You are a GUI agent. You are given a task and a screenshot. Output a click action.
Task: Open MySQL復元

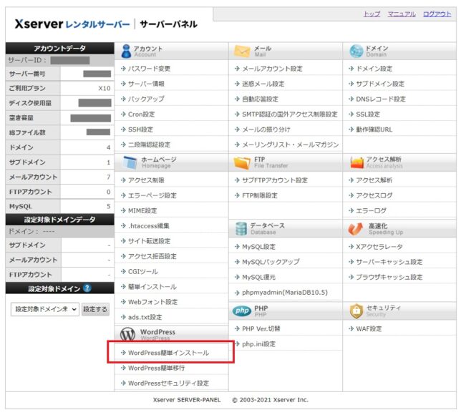[258, 277]
